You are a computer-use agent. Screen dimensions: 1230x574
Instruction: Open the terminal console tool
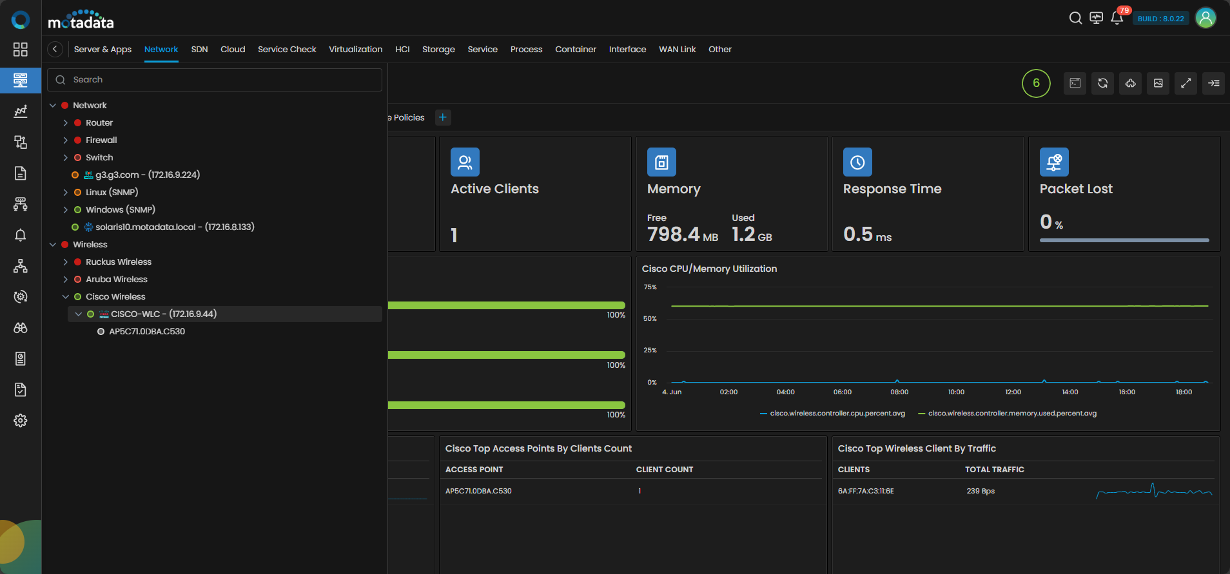(1075, 83)
